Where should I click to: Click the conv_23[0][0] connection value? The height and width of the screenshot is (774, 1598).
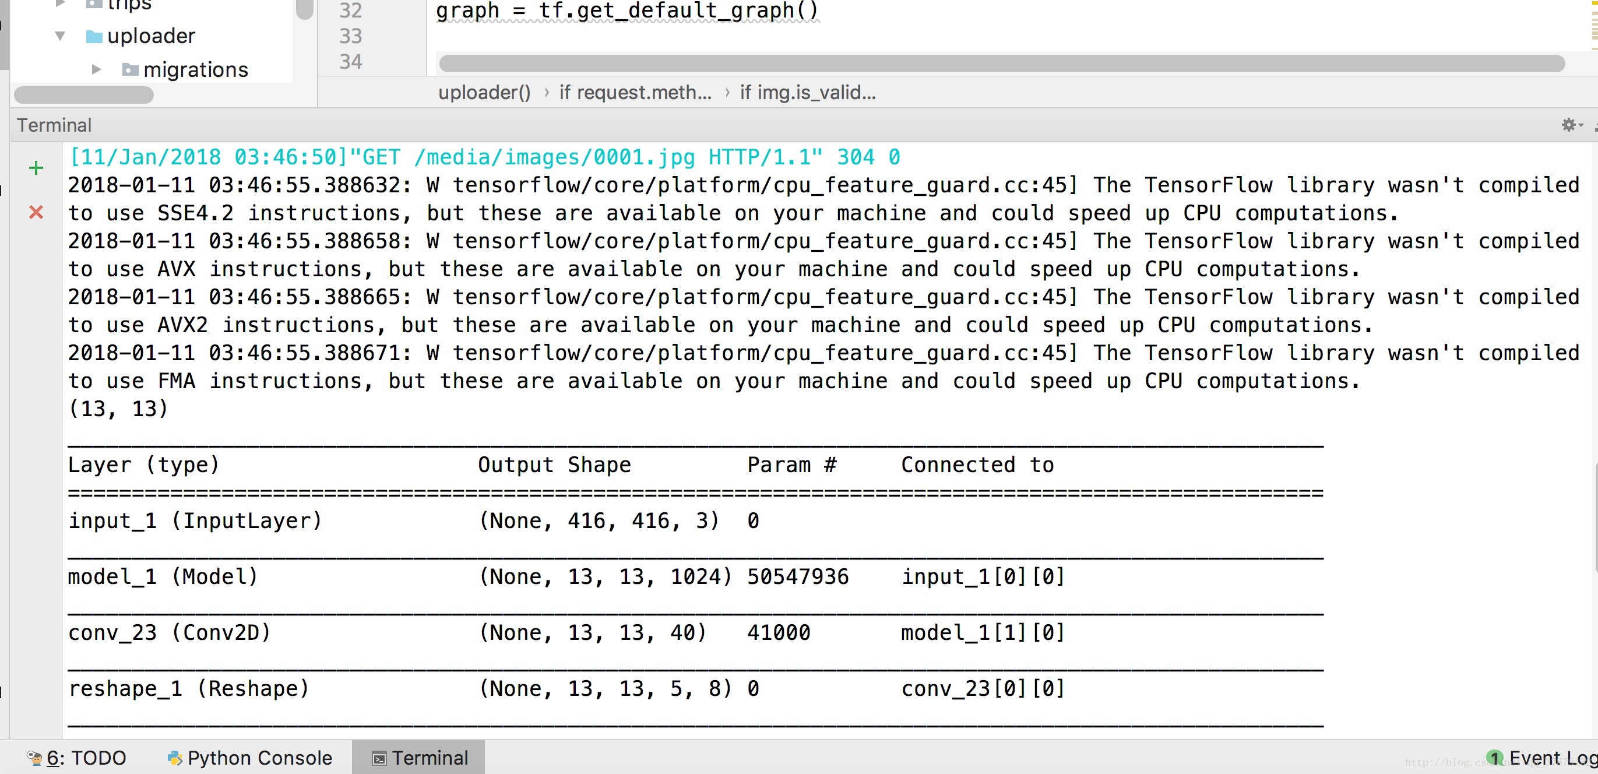point(983,688)
